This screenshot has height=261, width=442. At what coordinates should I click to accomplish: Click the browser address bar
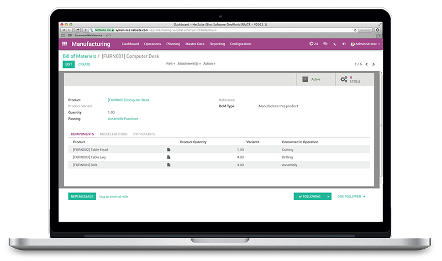(x=221, y=30)
